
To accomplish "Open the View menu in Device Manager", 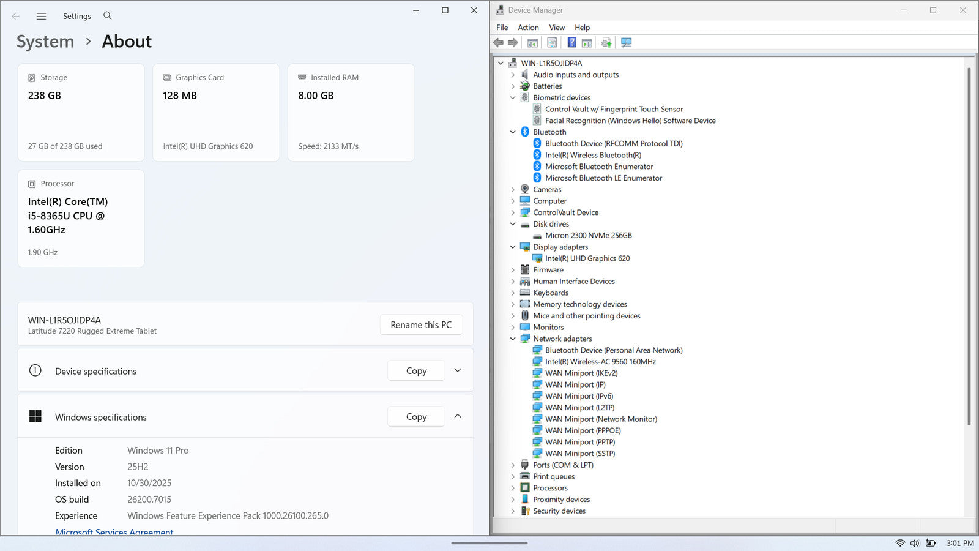I will coord(556,28).
